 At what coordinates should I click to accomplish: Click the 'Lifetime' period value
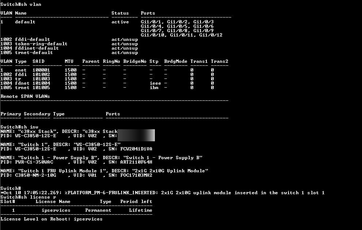tap(141, 210)
